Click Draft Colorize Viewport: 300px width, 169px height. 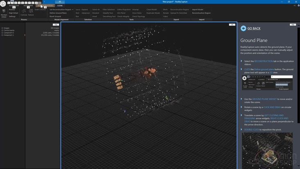[x=40, y=9]
